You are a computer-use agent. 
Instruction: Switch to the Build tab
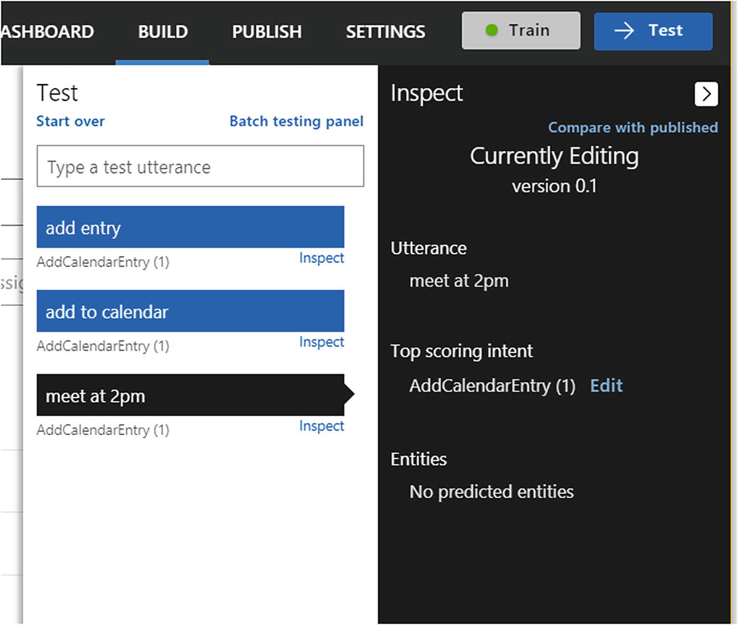pyautogui.click(x=163, y=31)
